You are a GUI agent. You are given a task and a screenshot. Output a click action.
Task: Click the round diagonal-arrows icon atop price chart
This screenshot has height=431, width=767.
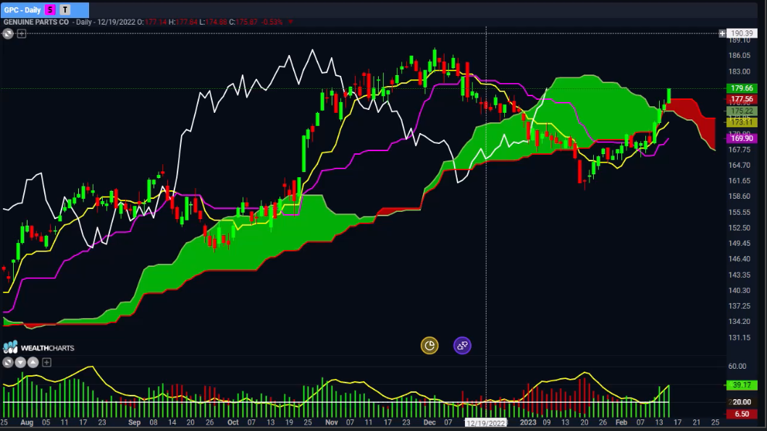click(8, 34)
